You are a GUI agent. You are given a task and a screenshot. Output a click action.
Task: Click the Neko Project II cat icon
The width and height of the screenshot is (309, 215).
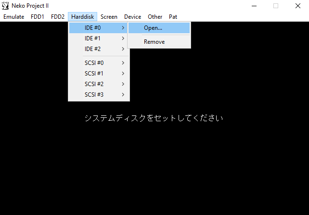(5, 6)
